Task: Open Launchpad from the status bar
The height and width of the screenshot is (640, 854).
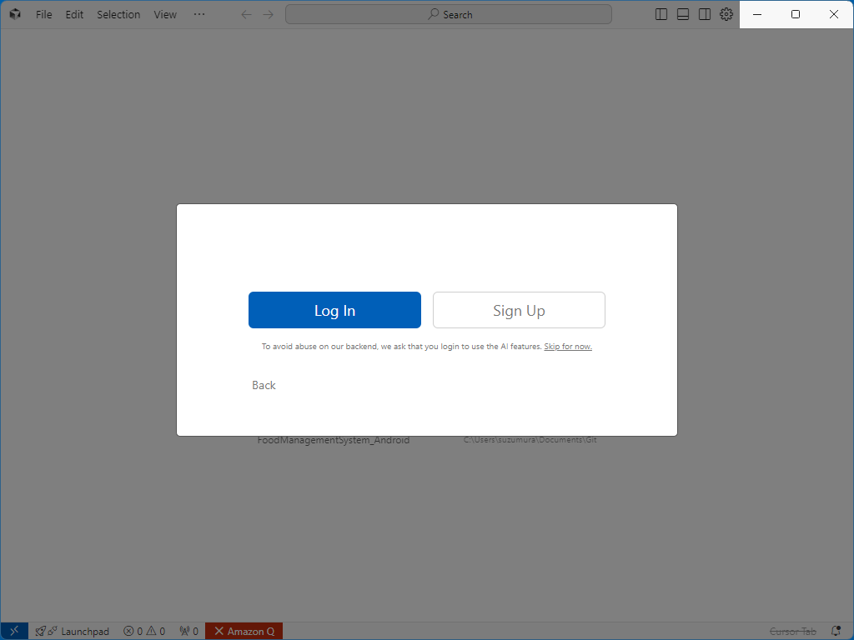Action: pyautogui.click(x=73, y=631)
